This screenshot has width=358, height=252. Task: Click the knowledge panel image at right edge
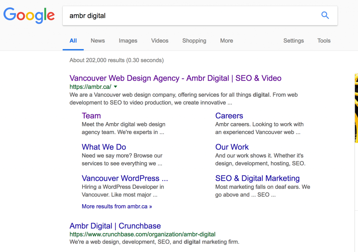(x=356, y=108)
